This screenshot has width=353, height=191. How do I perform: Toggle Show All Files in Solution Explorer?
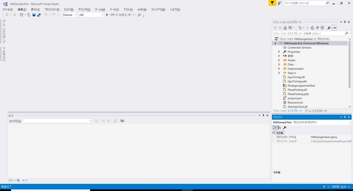click(322, 28)
